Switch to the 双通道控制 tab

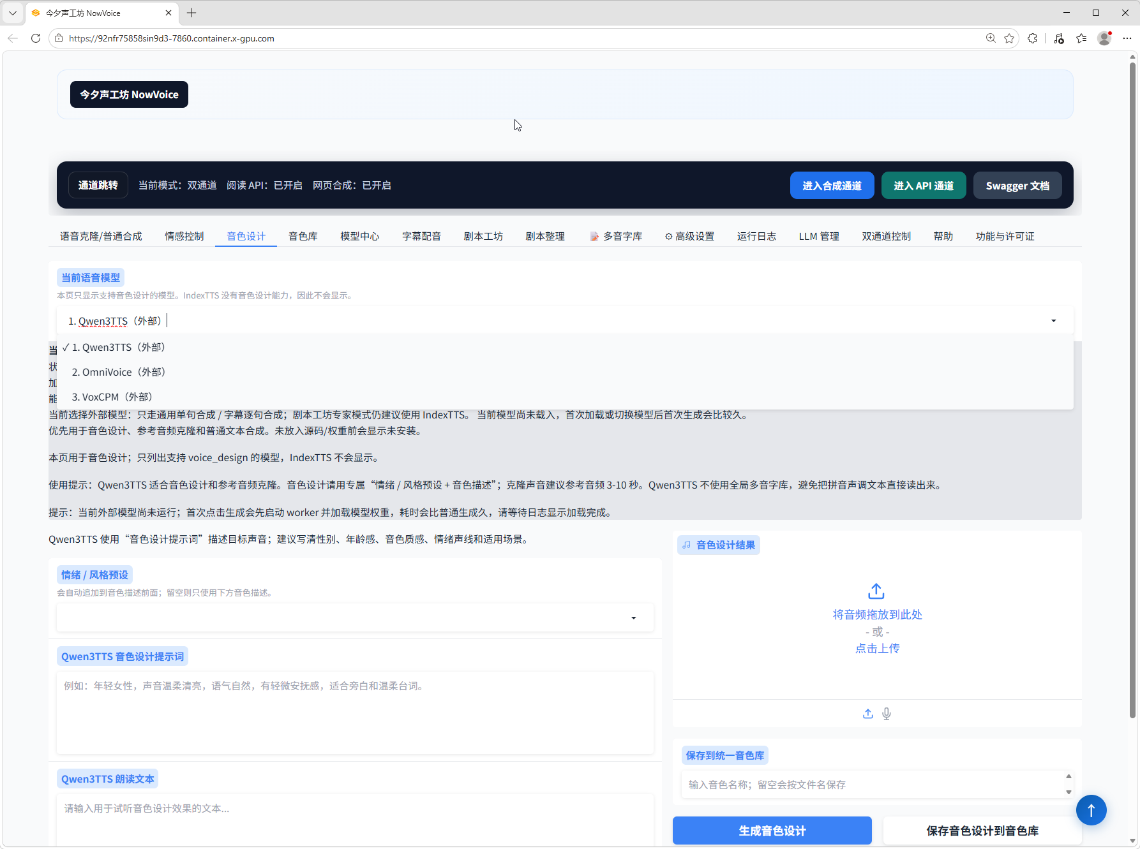click(886, 236)
